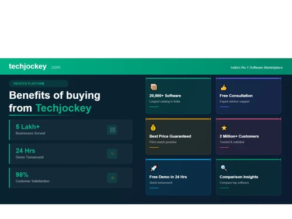Click the Expert advisor support text
The image size is (292, 219).
[x=235, y=102]
